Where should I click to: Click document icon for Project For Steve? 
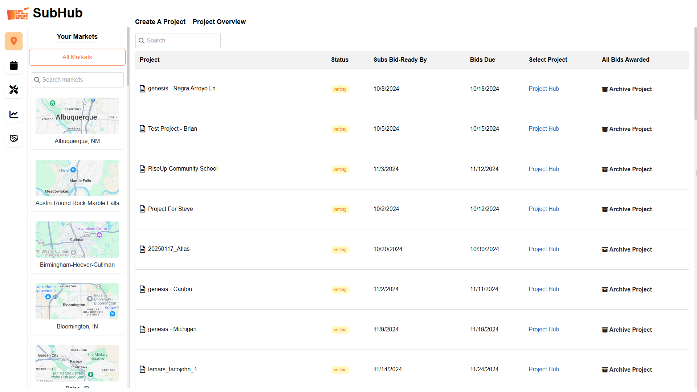(143, 209)
